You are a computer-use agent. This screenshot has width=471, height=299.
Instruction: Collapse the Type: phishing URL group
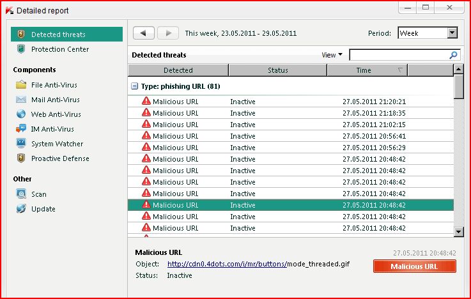(134, 86)
